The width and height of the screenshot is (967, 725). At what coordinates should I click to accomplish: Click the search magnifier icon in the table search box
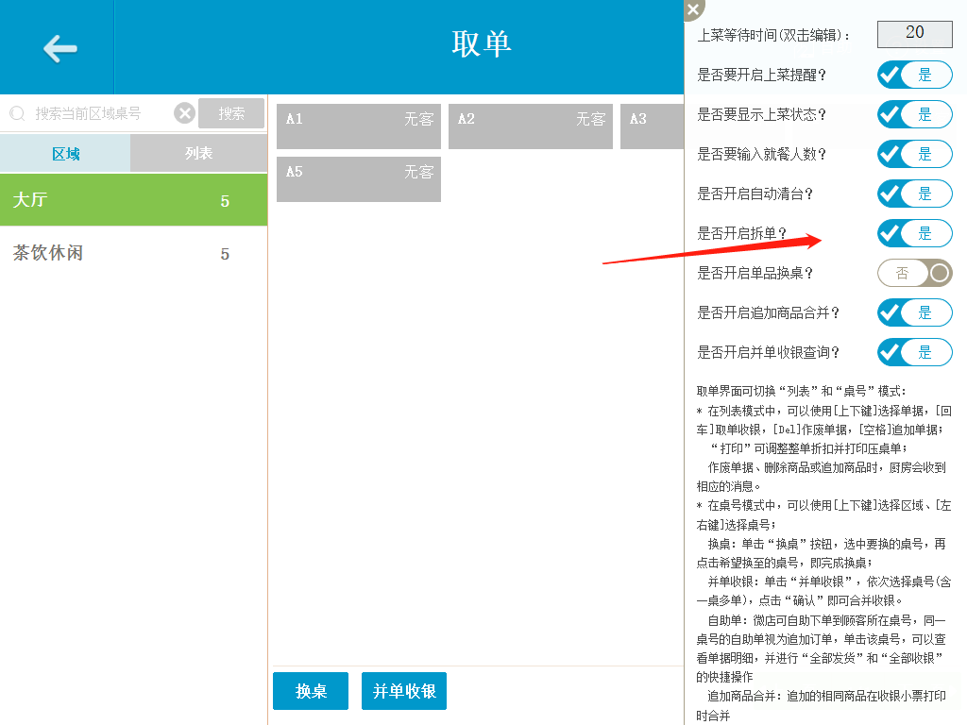[17, 113]
